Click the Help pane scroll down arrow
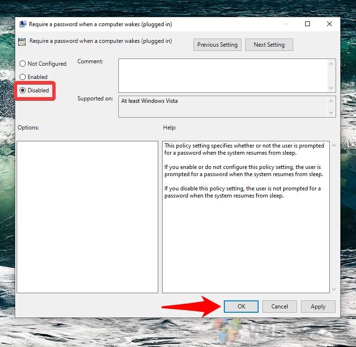Screen dimensions: 356x347 pyautogui.click(x=334, y=289)
